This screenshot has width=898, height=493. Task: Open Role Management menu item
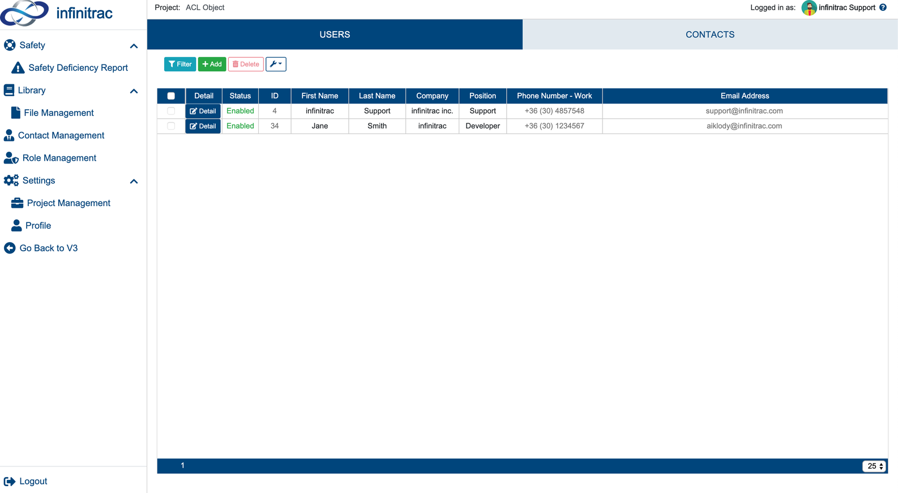pyautogui.click(x=59, y=158)
